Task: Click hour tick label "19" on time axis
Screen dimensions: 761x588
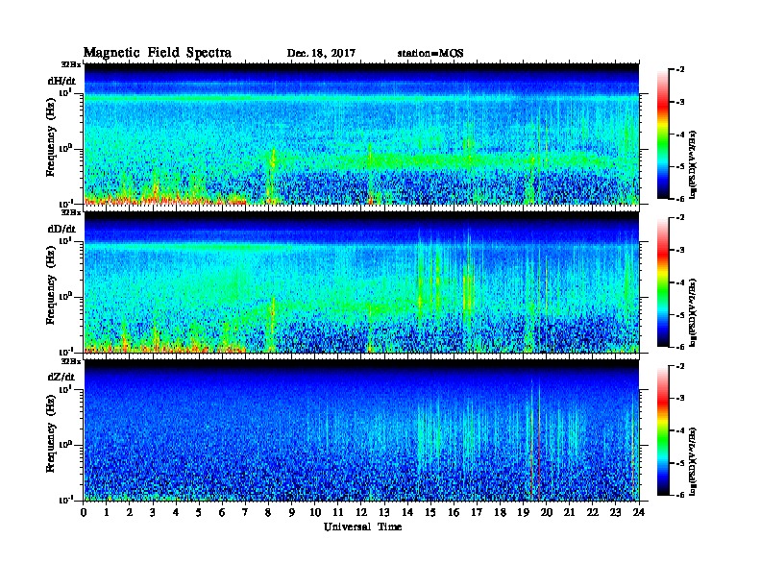Action: tap(523, 512)
